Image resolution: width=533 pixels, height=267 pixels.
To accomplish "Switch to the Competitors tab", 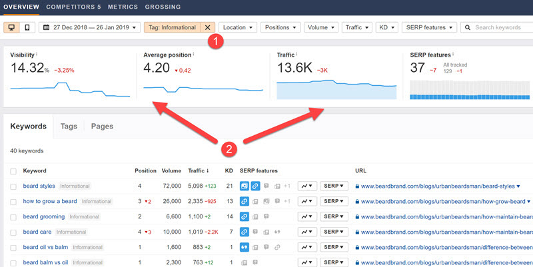I will (73, 7).
